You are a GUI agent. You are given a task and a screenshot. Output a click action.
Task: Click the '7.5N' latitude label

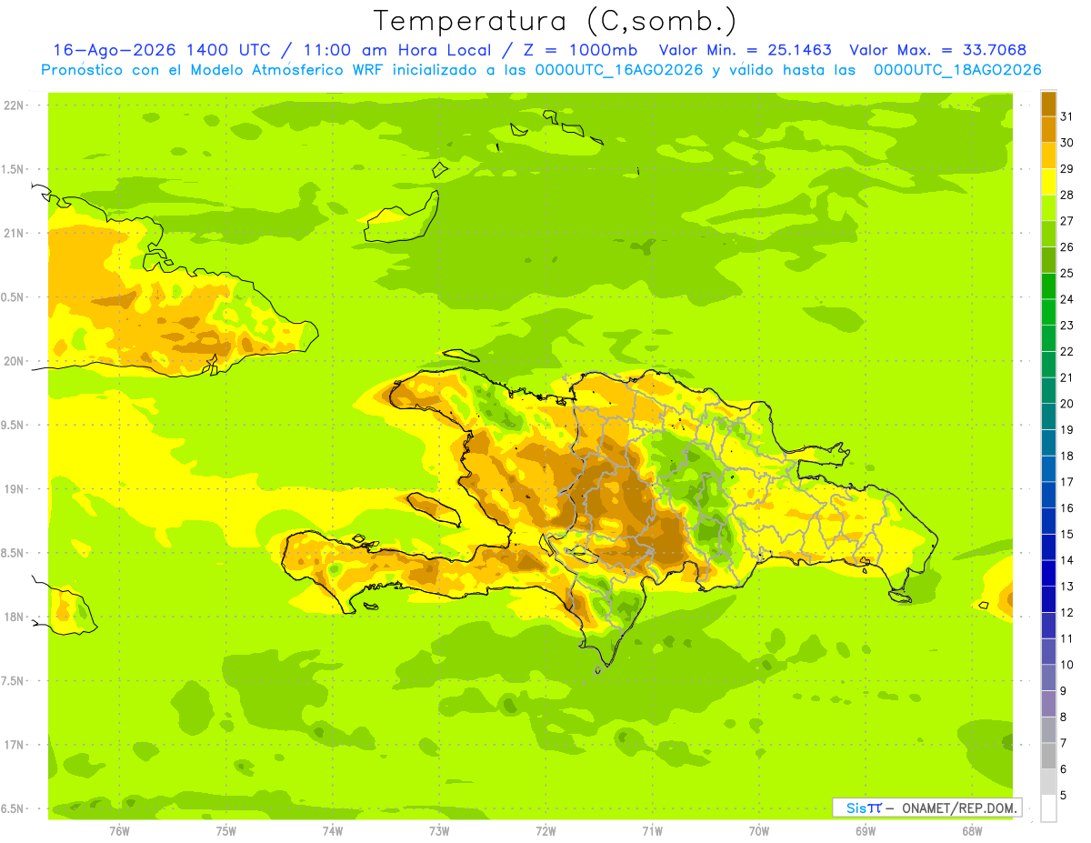(12, 681)
